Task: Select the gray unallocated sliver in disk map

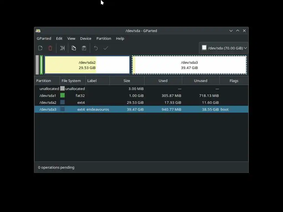Action: [37, 65]
